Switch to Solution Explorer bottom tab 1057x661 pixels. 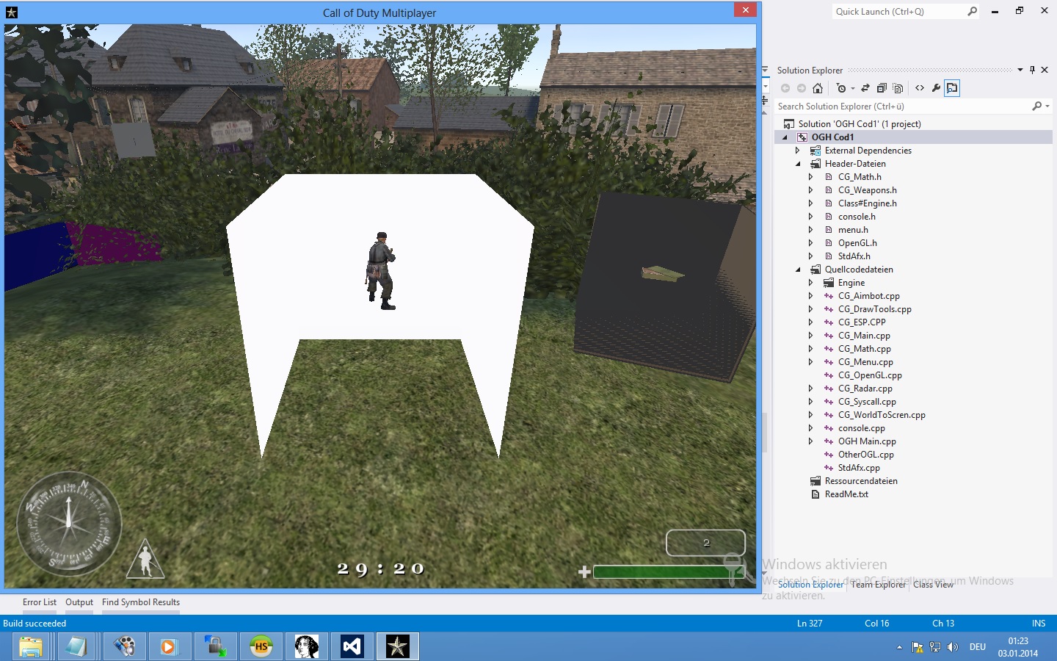811,585
